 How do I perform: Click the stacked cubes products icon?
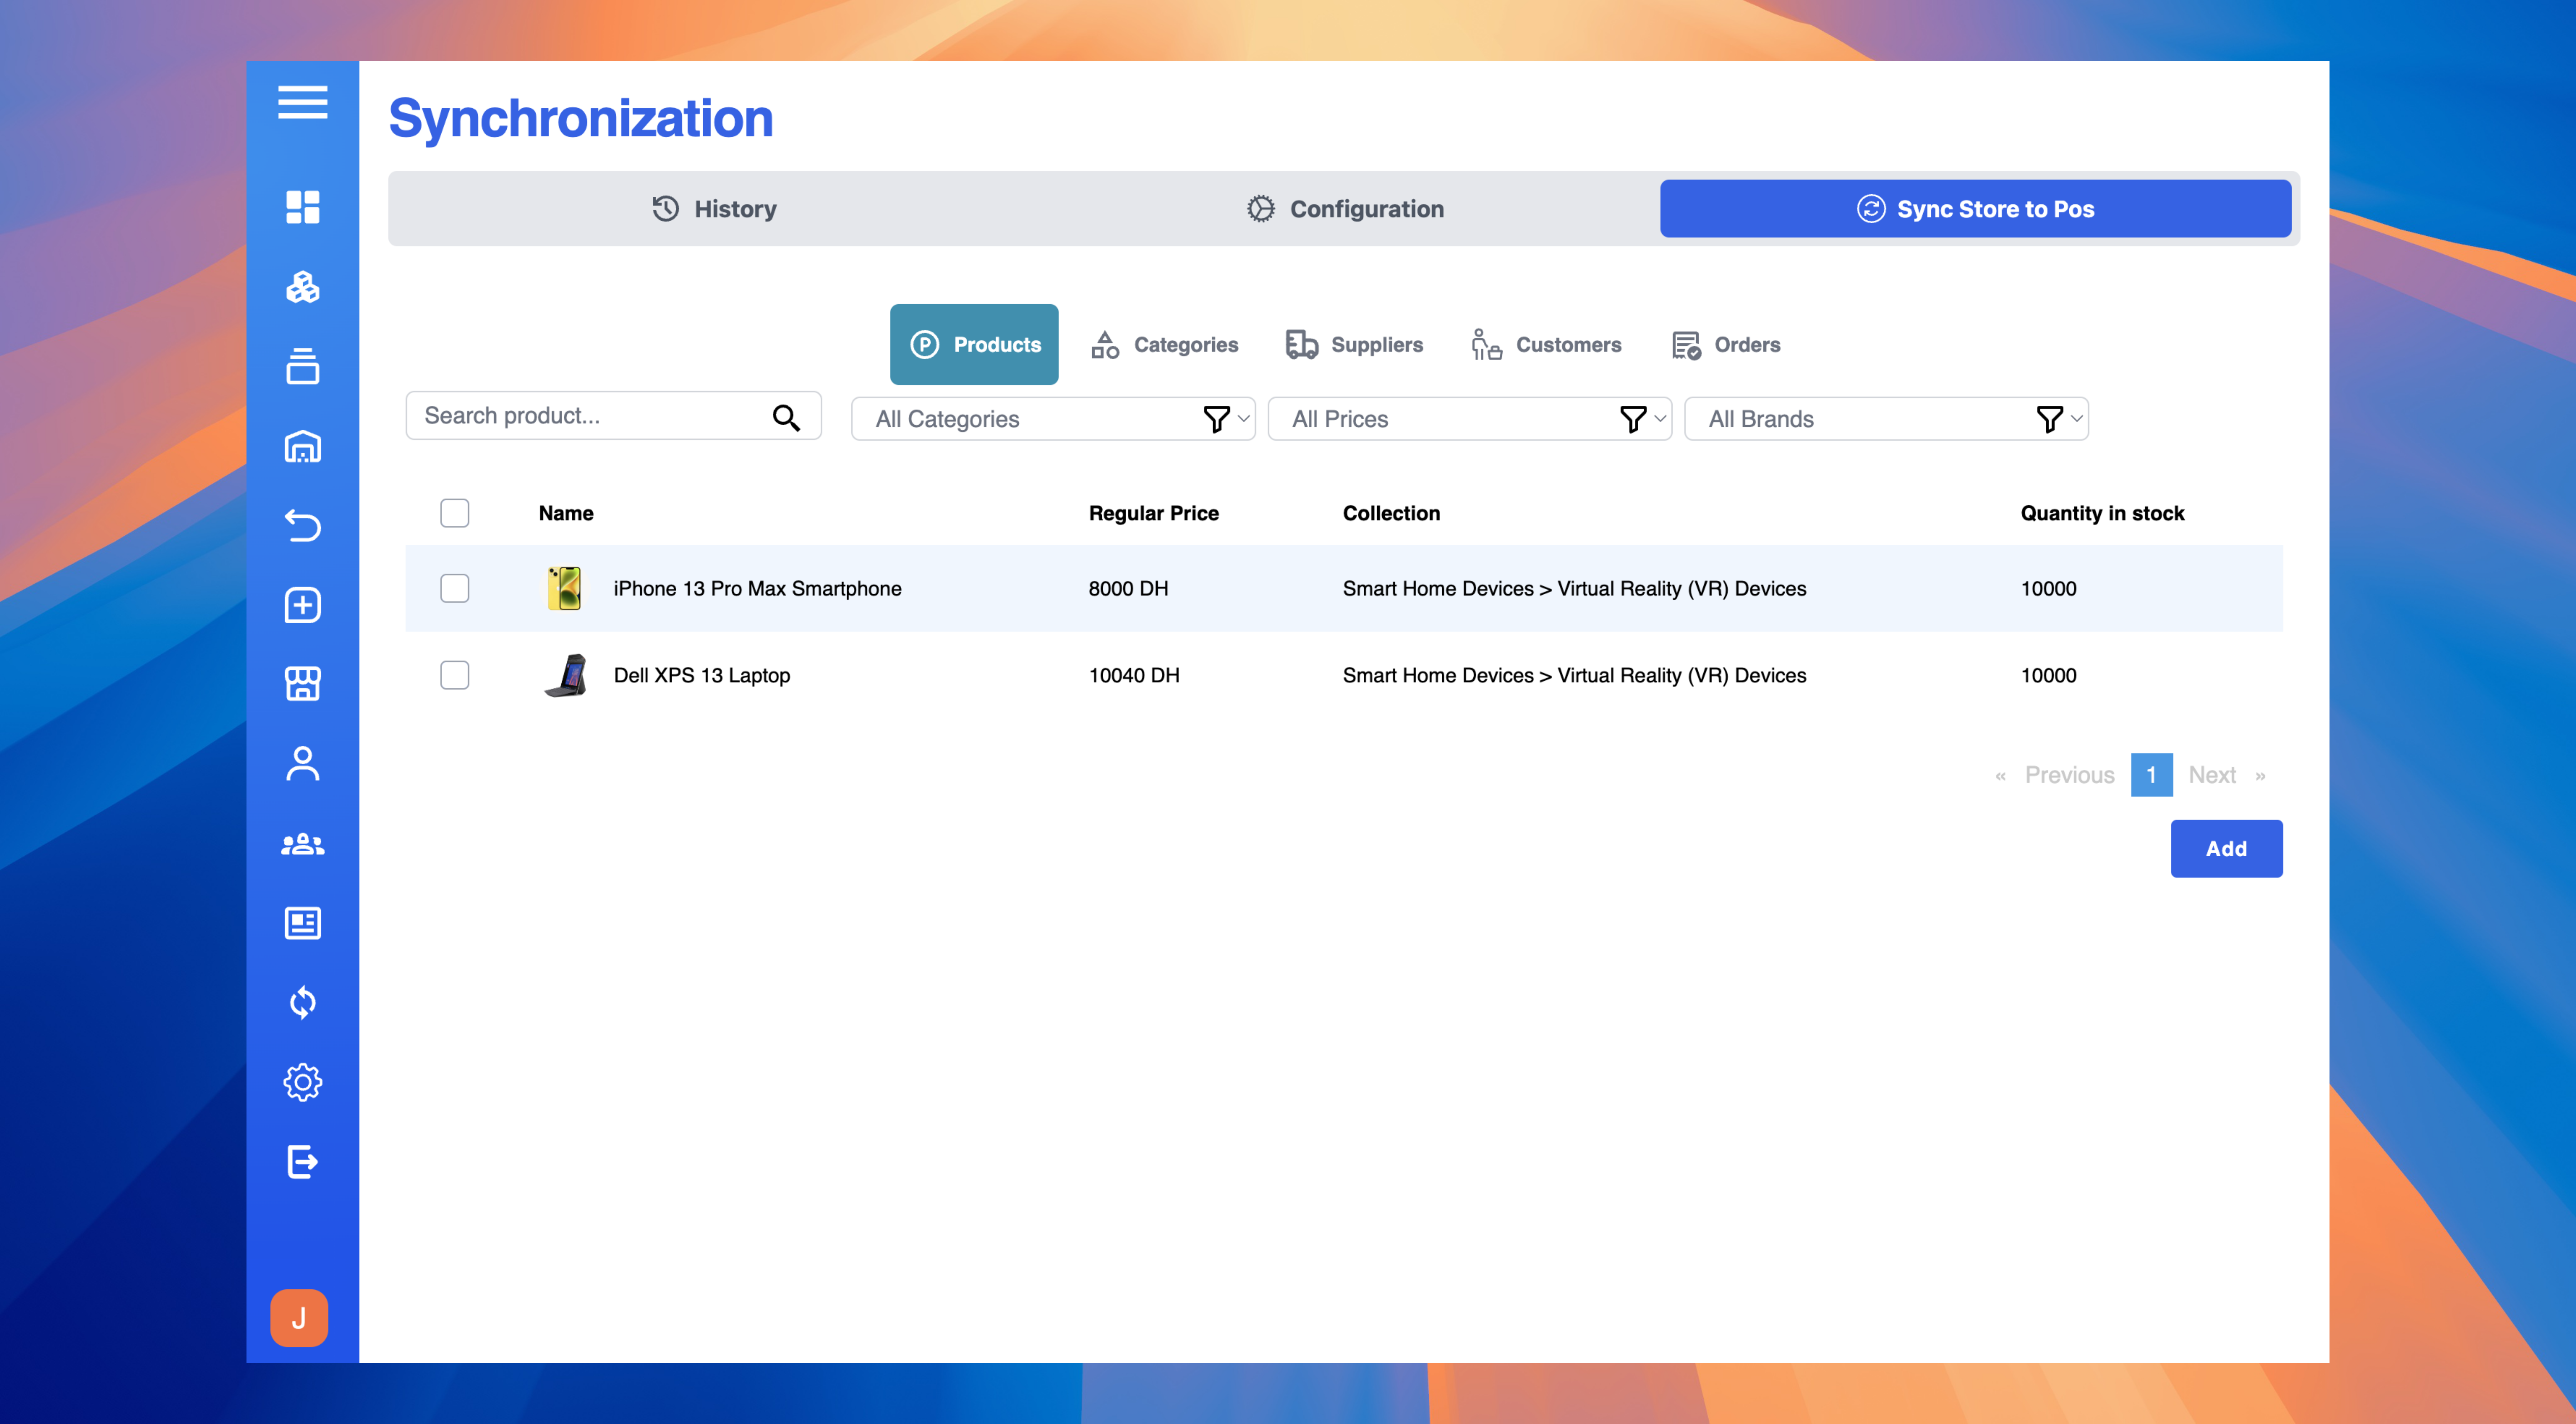click(x=302, y=287)
